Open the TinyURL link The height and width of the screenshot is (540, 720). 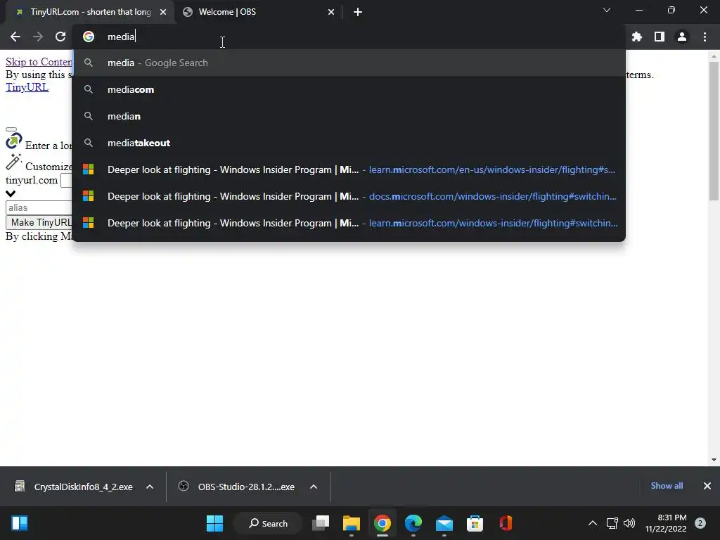(27, 87)
